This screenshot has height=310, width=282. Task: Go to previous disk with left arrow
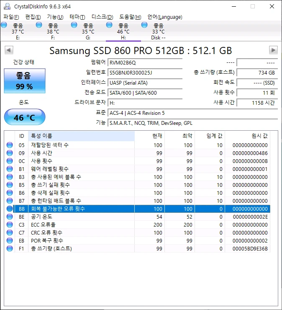pos(9,50)
